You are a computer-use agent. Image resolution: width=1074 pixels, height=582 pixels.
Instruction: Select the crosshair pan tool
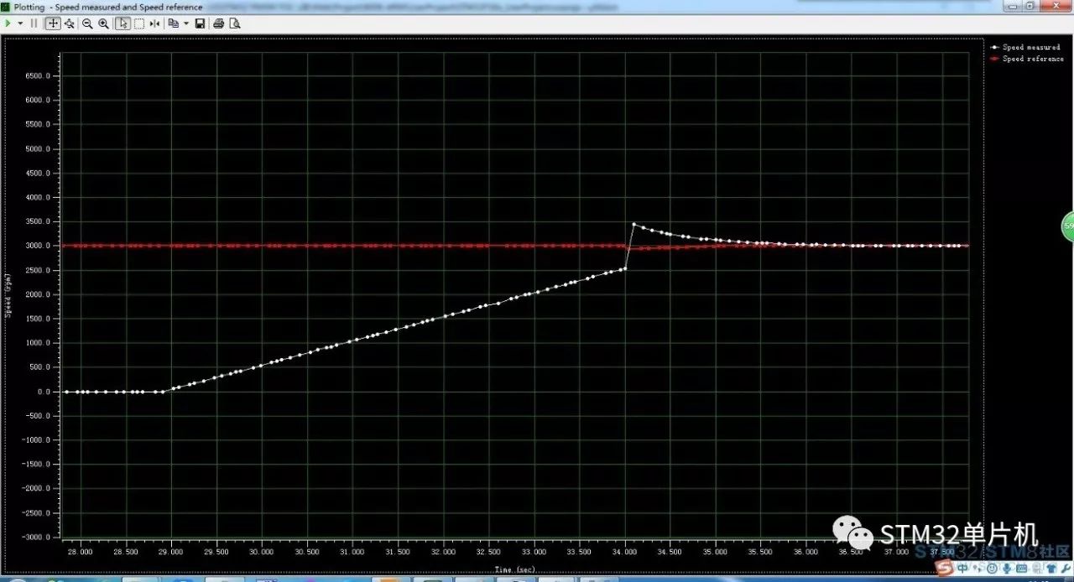coord(53,23)
